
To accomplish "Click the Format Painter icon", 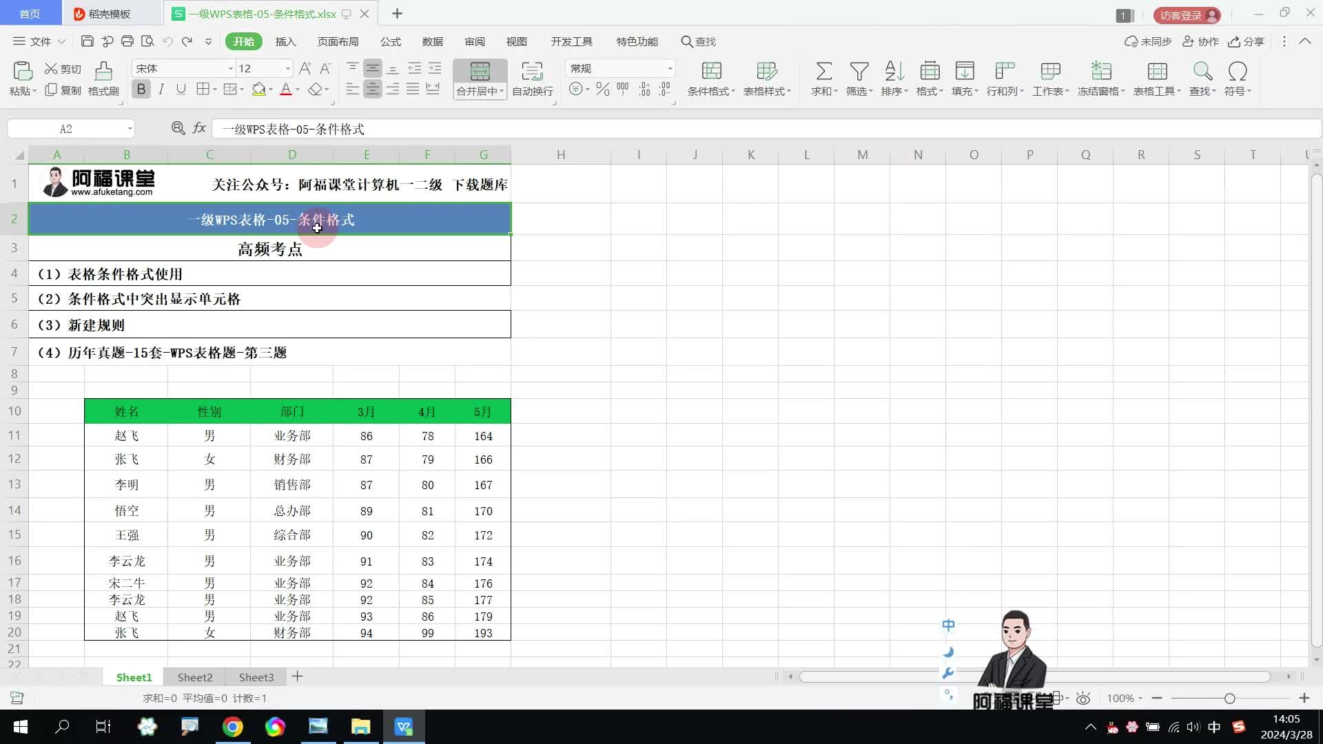I will click(103, 72).
